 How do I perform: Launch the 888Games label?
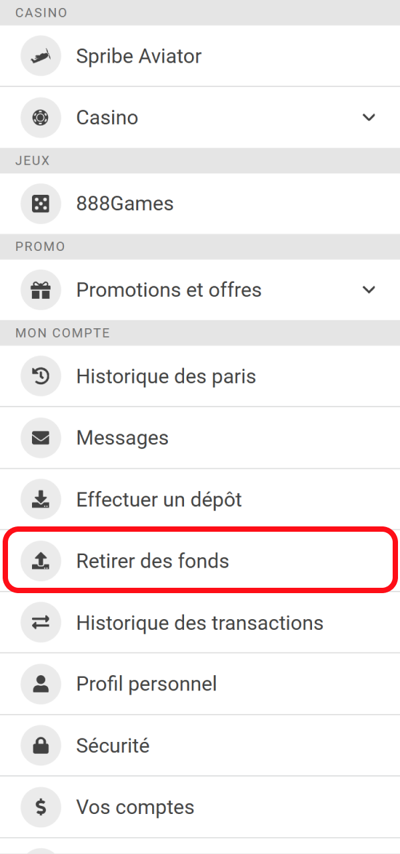(x=125, y=203)
